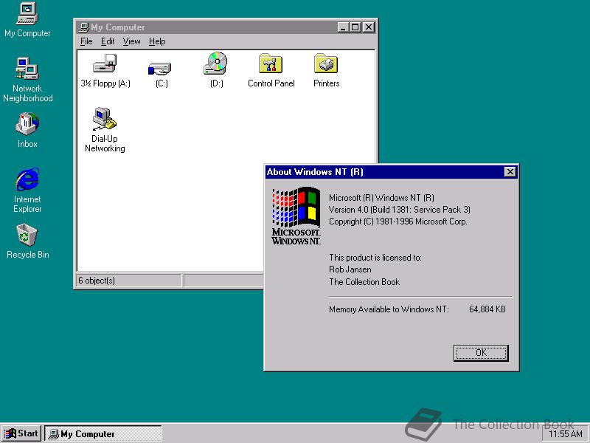The width and height of the screenshot is (590, 443).
Task: Close the About Windows NT dialog
Action: point(510,172)
